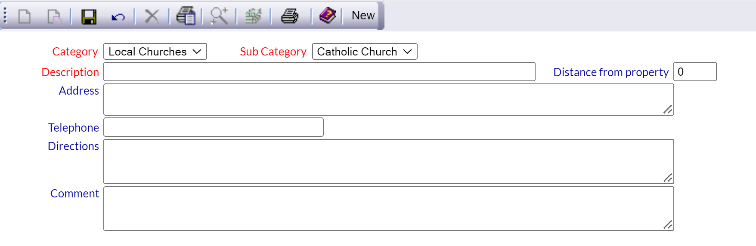Open the purple help book icon
Screen dimensions: 756x246
pyautogui.click(x=328, y=16)
